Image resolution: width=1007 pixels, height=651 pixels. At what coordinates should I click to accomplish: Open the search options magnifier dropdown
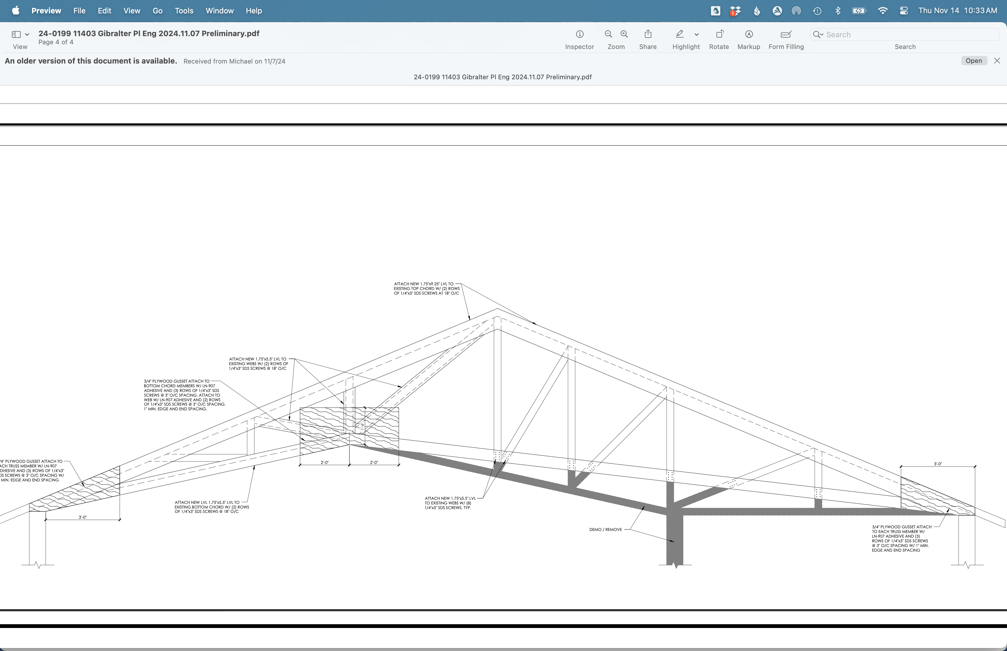818,35
